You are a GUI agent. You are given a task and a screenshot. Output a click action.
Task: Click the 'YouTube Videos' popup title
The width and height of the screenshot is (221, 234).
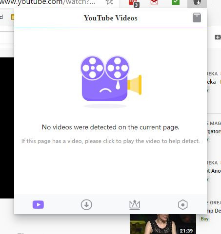[111, 18]
